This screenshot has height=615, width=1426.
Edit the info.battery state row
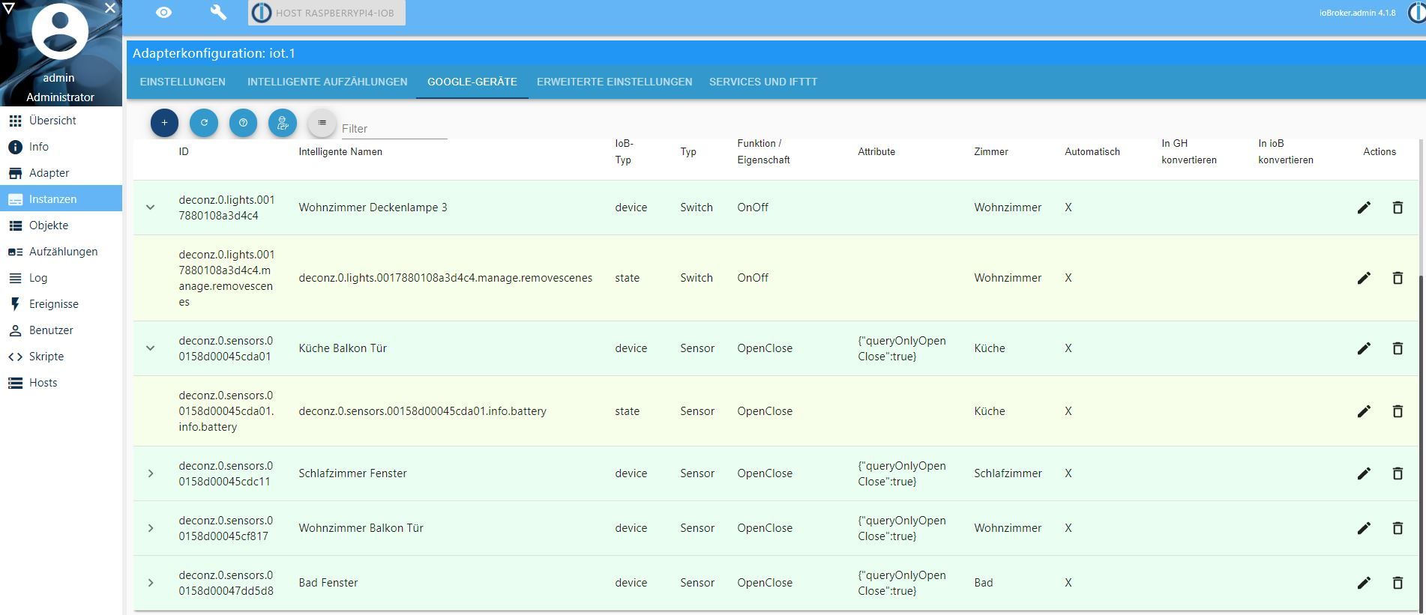click(x=1364, y=411)
